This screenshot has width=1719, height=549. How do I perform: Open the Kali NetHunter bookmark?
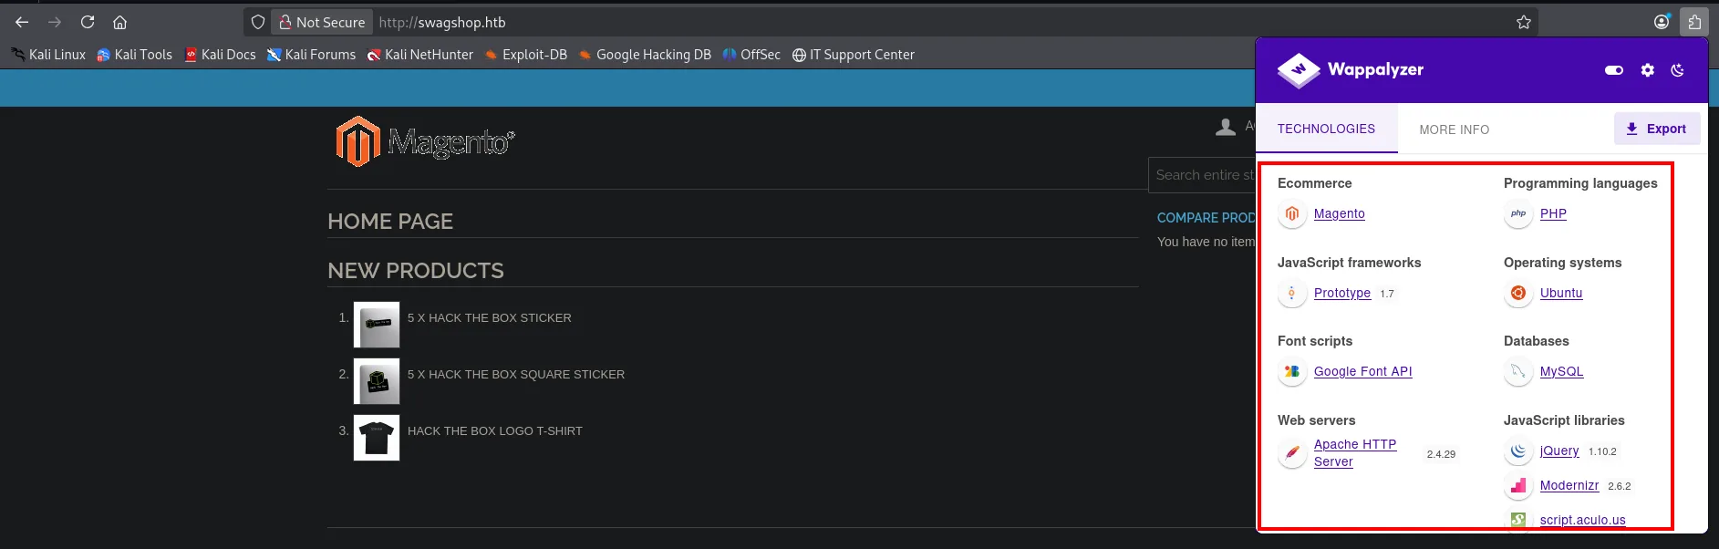coord(419,55)
